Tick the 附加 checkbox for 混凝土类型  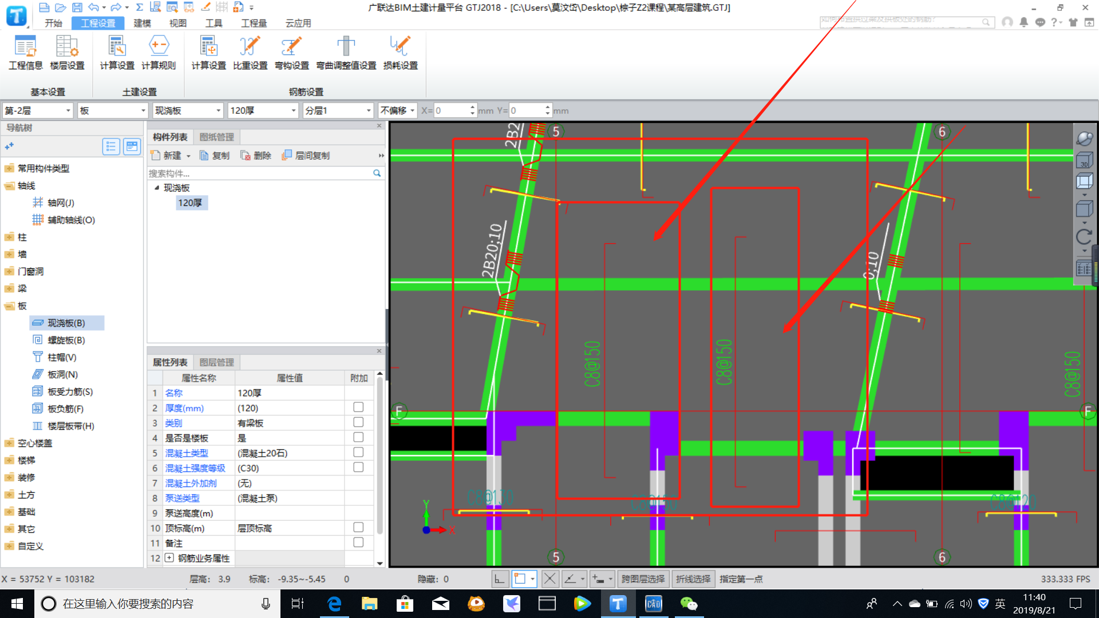coord(358,452)
